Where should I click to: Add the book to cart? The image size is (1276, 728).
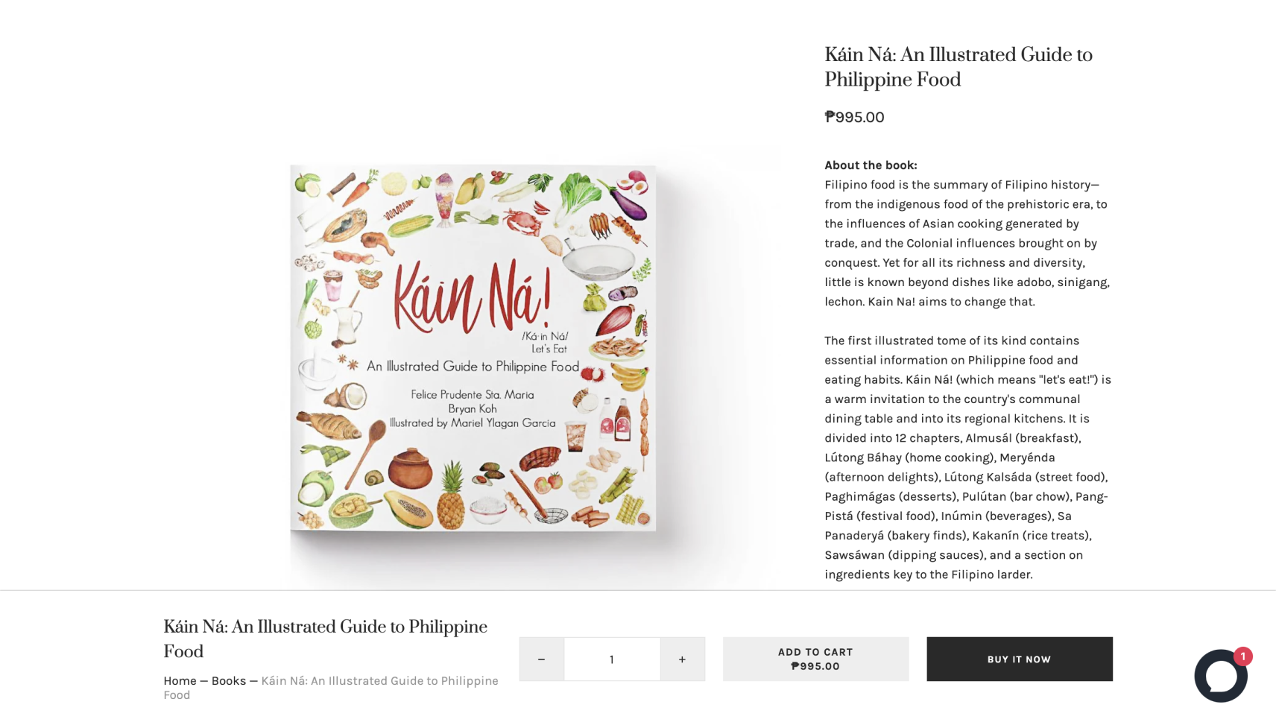tap(815, 659)
